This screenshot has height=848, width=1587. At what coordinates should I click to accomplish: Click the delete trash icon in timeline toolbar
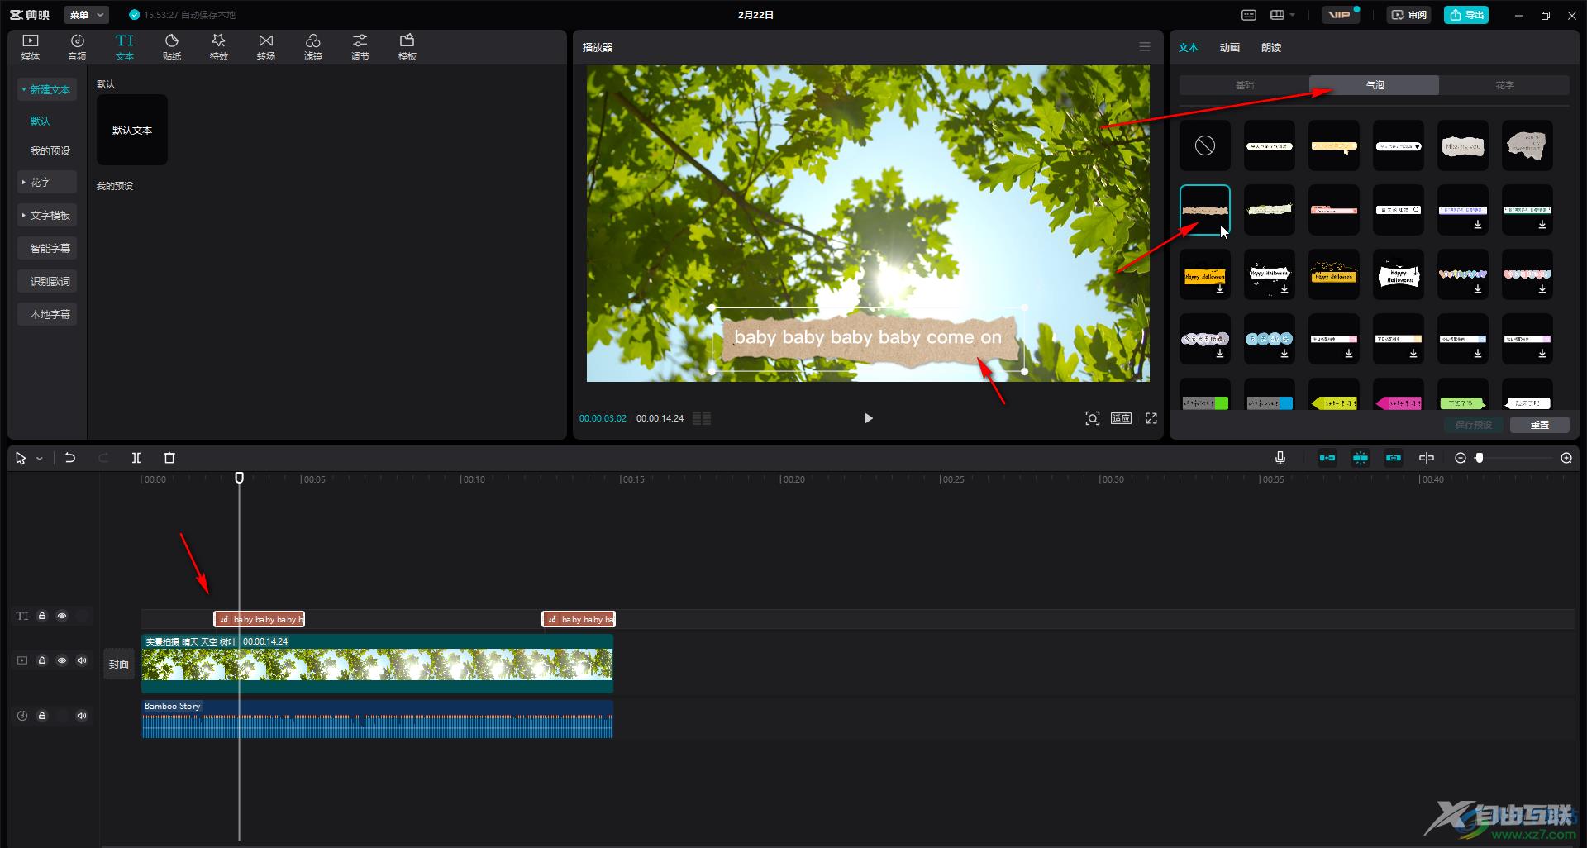(169, 458)
